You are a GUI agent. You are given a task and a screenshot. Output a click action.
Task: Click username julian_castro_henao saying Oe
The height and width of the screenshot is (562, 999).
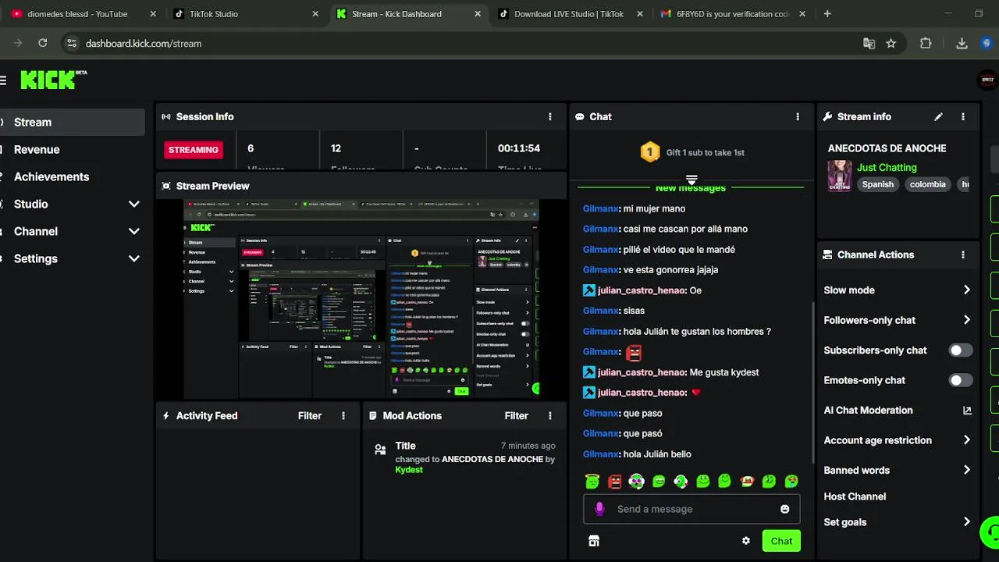tap(642, 290)
